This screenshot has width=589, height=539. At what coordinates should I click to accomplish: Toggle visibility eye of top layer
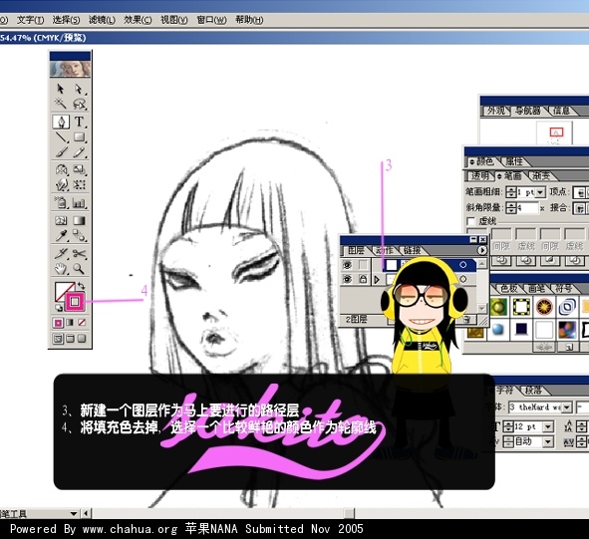coord(347,265)
